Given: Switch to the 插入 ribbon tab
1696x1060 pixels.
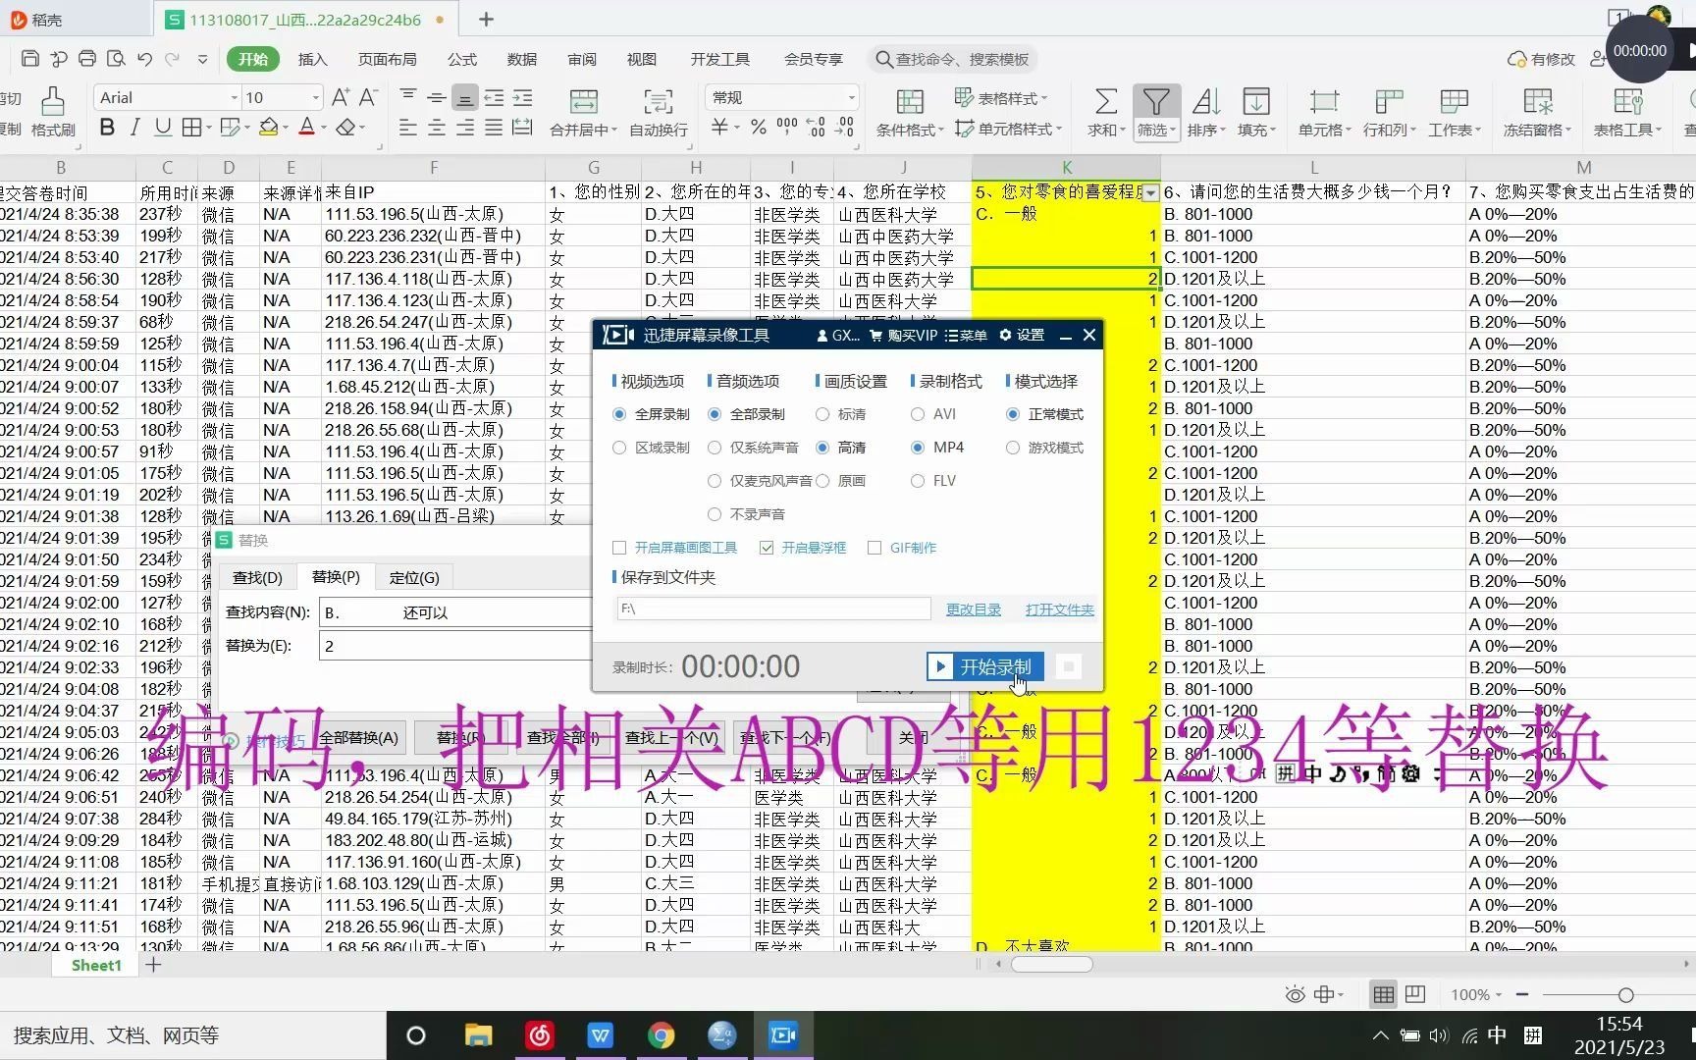Looking at the screenshot, I should click(x=312, y=59).
